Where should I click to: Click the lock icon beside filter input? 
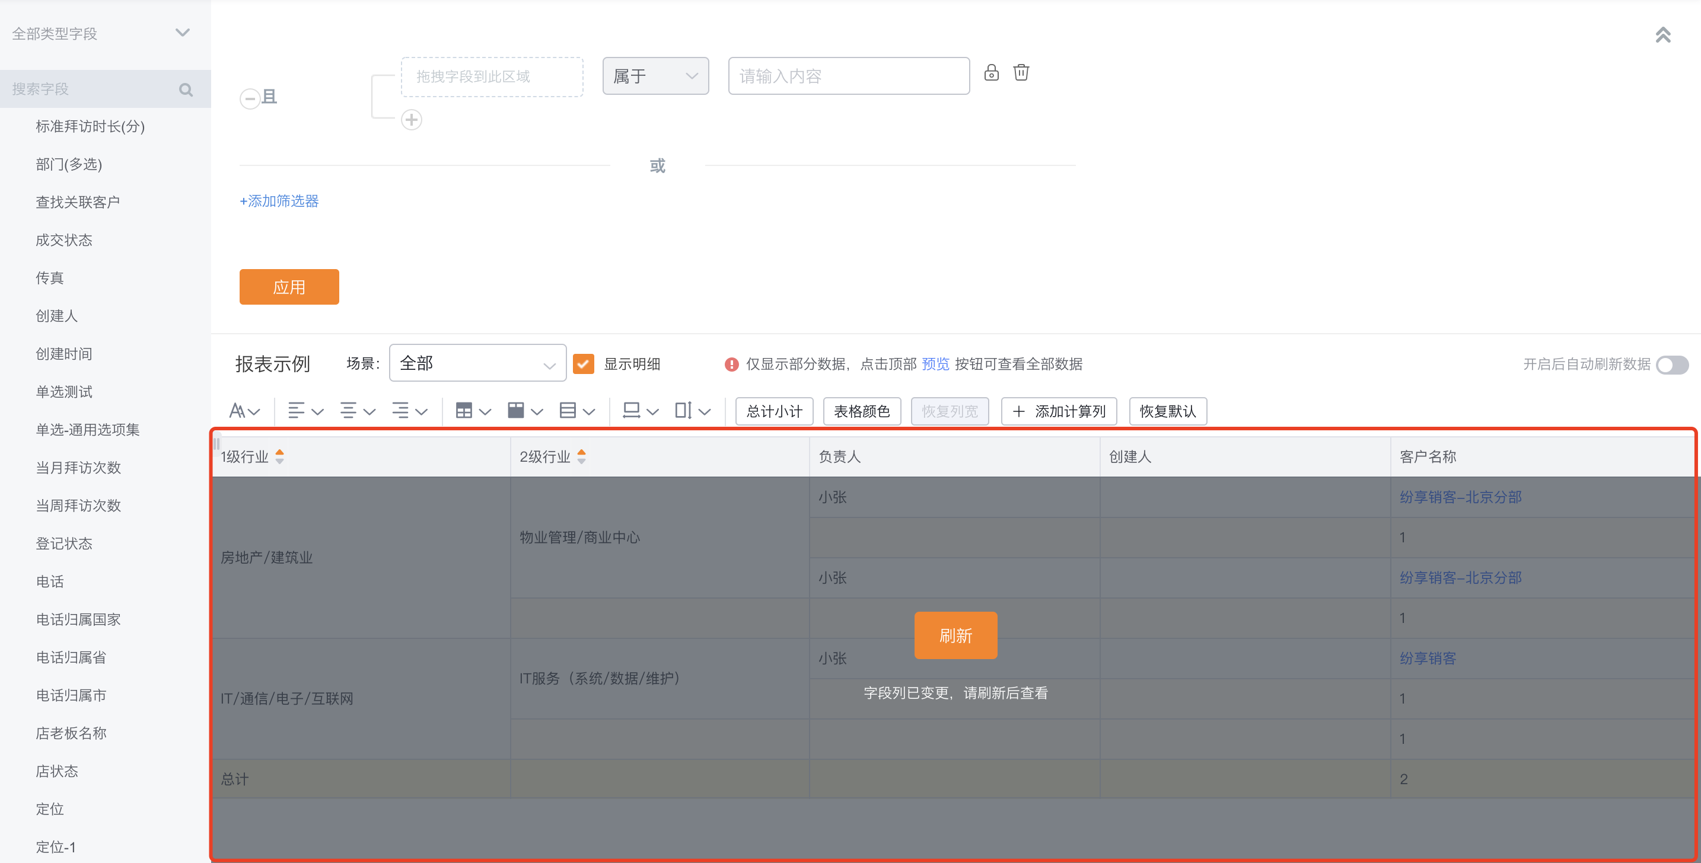tap(991, 72)
